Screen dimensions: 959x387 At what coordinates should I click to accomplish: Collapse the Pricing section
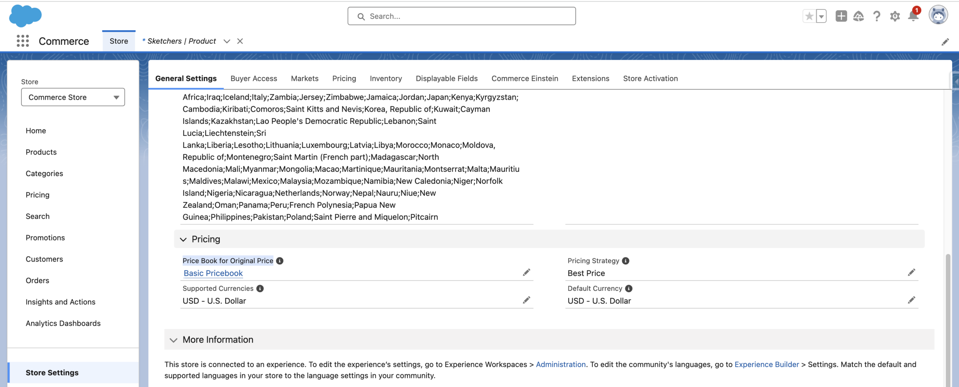(x=183, y=239)
